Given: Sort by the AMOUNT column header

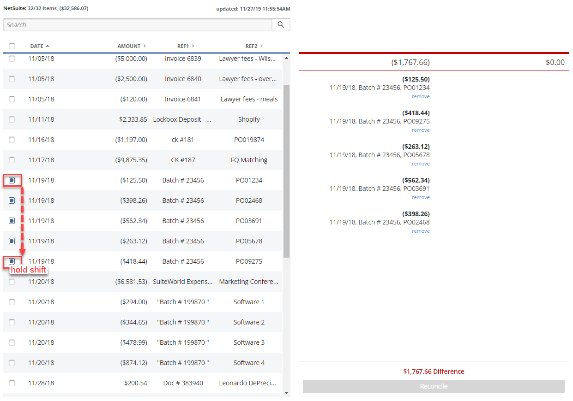Looking at the screenshot, I should [132, 46].
